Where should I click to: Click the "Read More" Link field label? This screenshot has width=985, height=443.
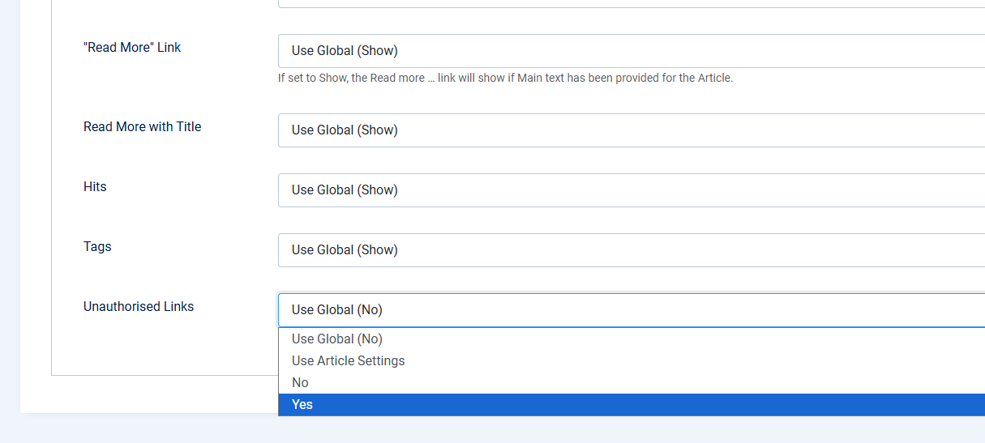(132, 48)
